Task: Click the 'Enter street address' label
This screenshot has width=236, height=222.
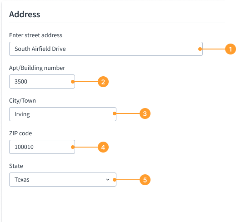Action: coord(35,35)
